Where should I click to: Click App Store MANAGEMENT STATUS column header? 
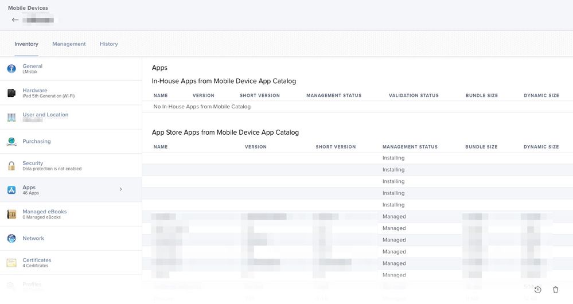click(x=410, y=147)
